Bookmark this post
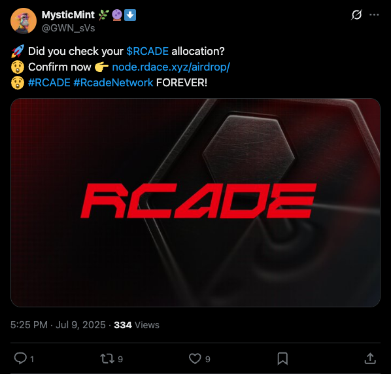 [x=282, y=359]
